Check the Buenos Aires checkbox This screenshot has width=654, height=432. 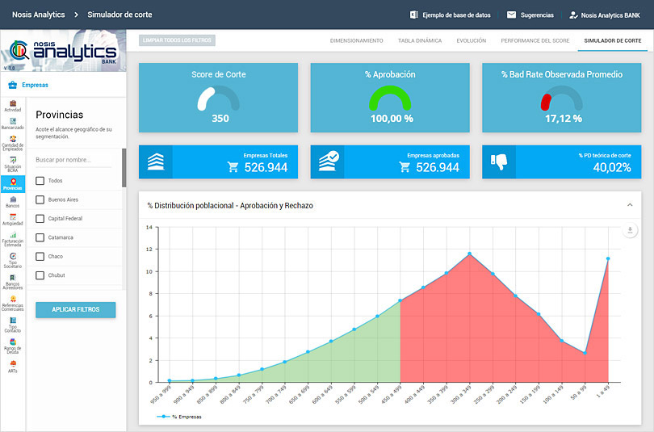pyautogui.click(x=40, y=199)
